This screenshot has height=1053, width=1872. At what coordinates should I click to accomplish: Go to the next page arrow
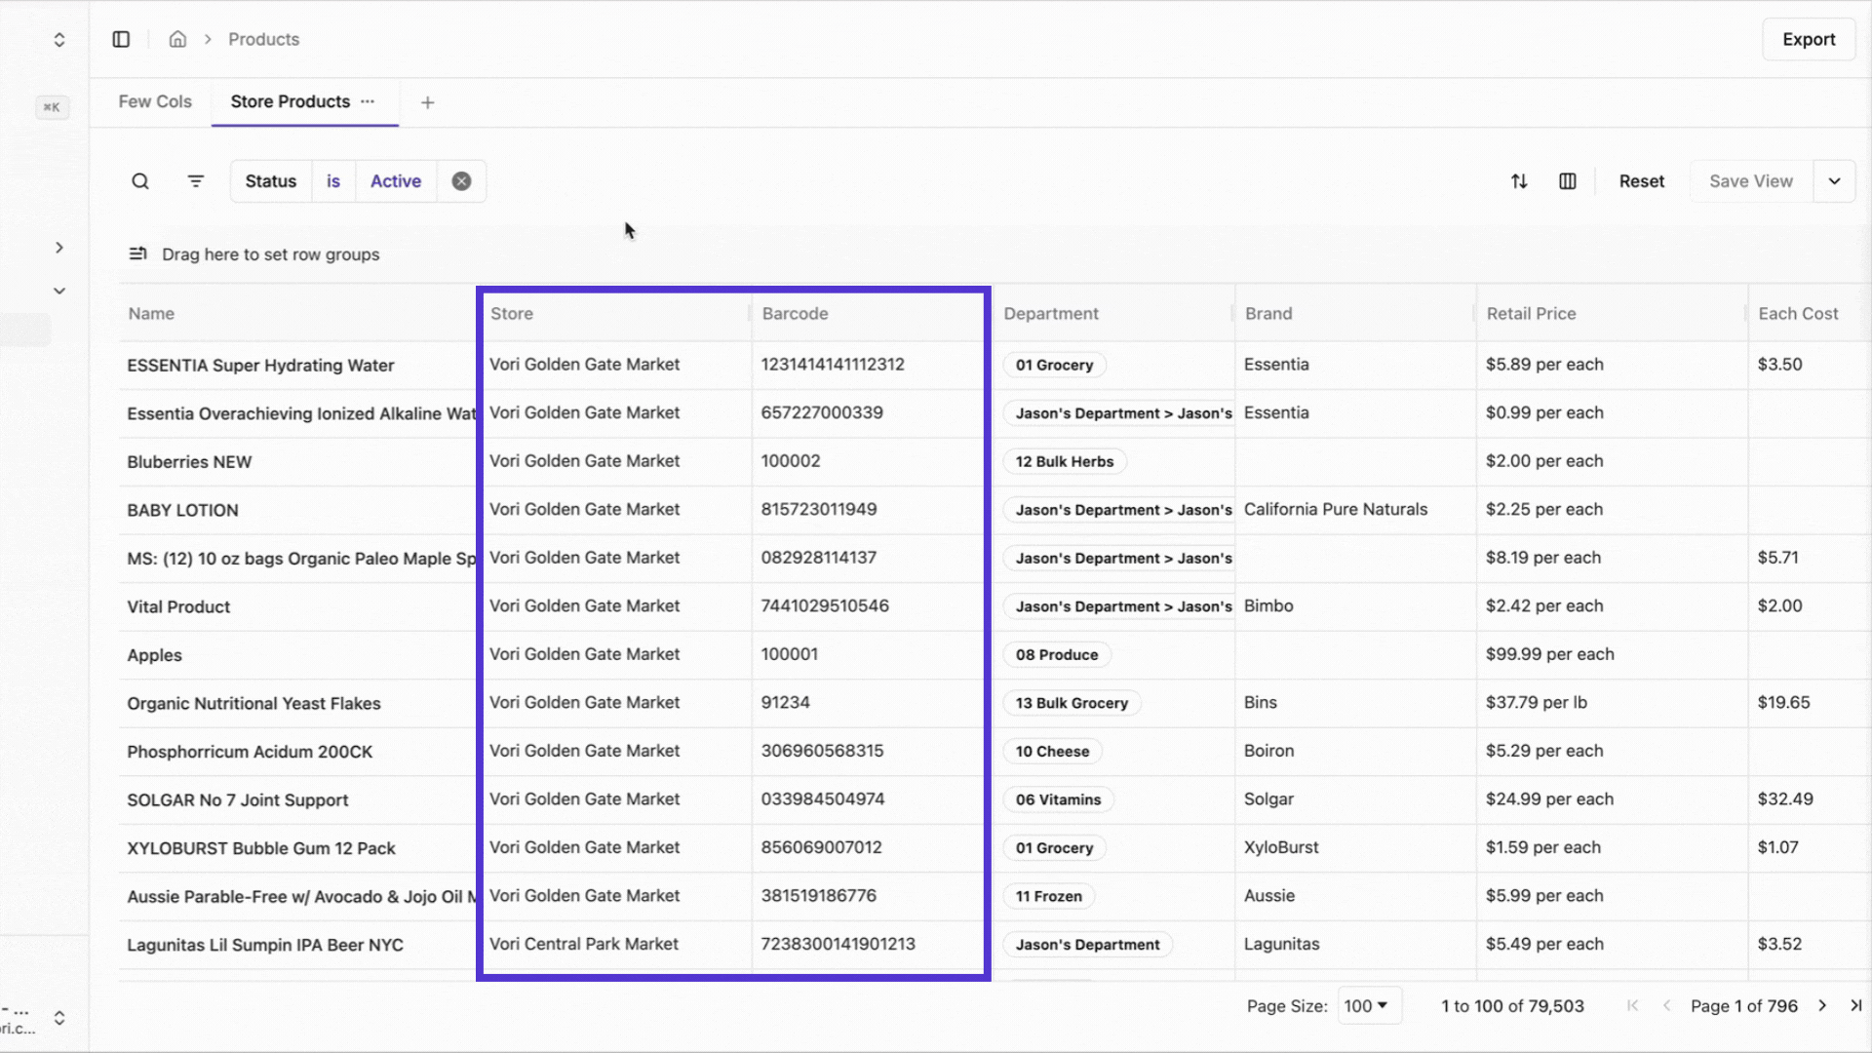[x=1822, y=1005]
